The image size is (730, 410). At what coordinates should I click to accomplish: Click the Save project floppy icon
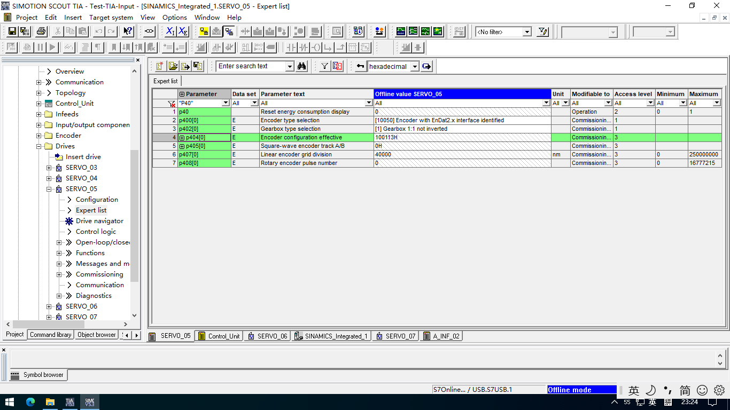(x=12, y=31)
